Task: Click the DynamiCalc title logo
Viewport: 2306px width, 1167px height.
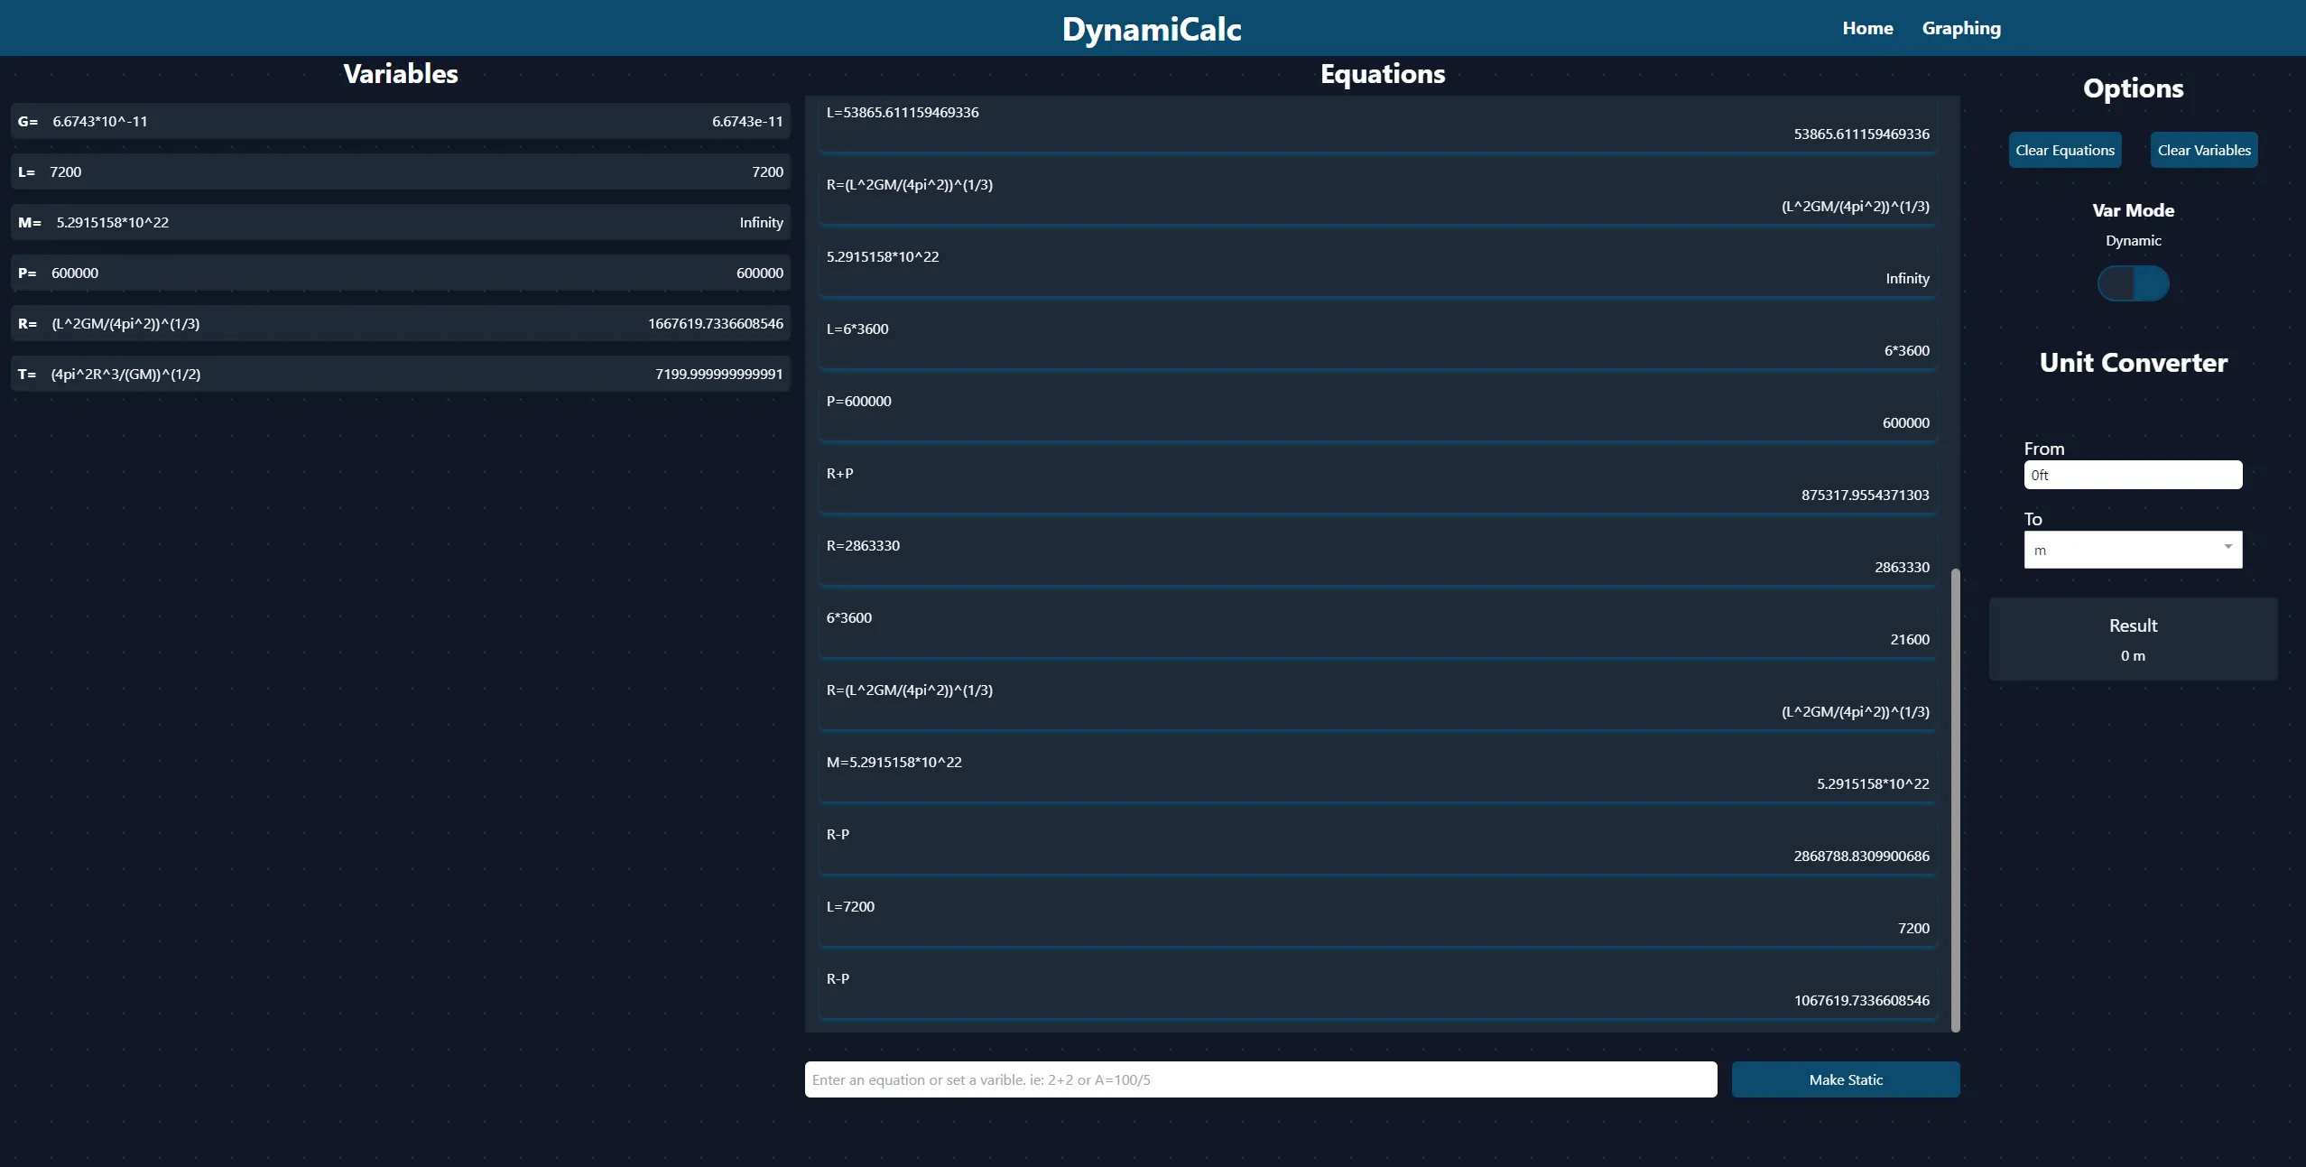Action: pyautogui.click(x=1152, y=29)
